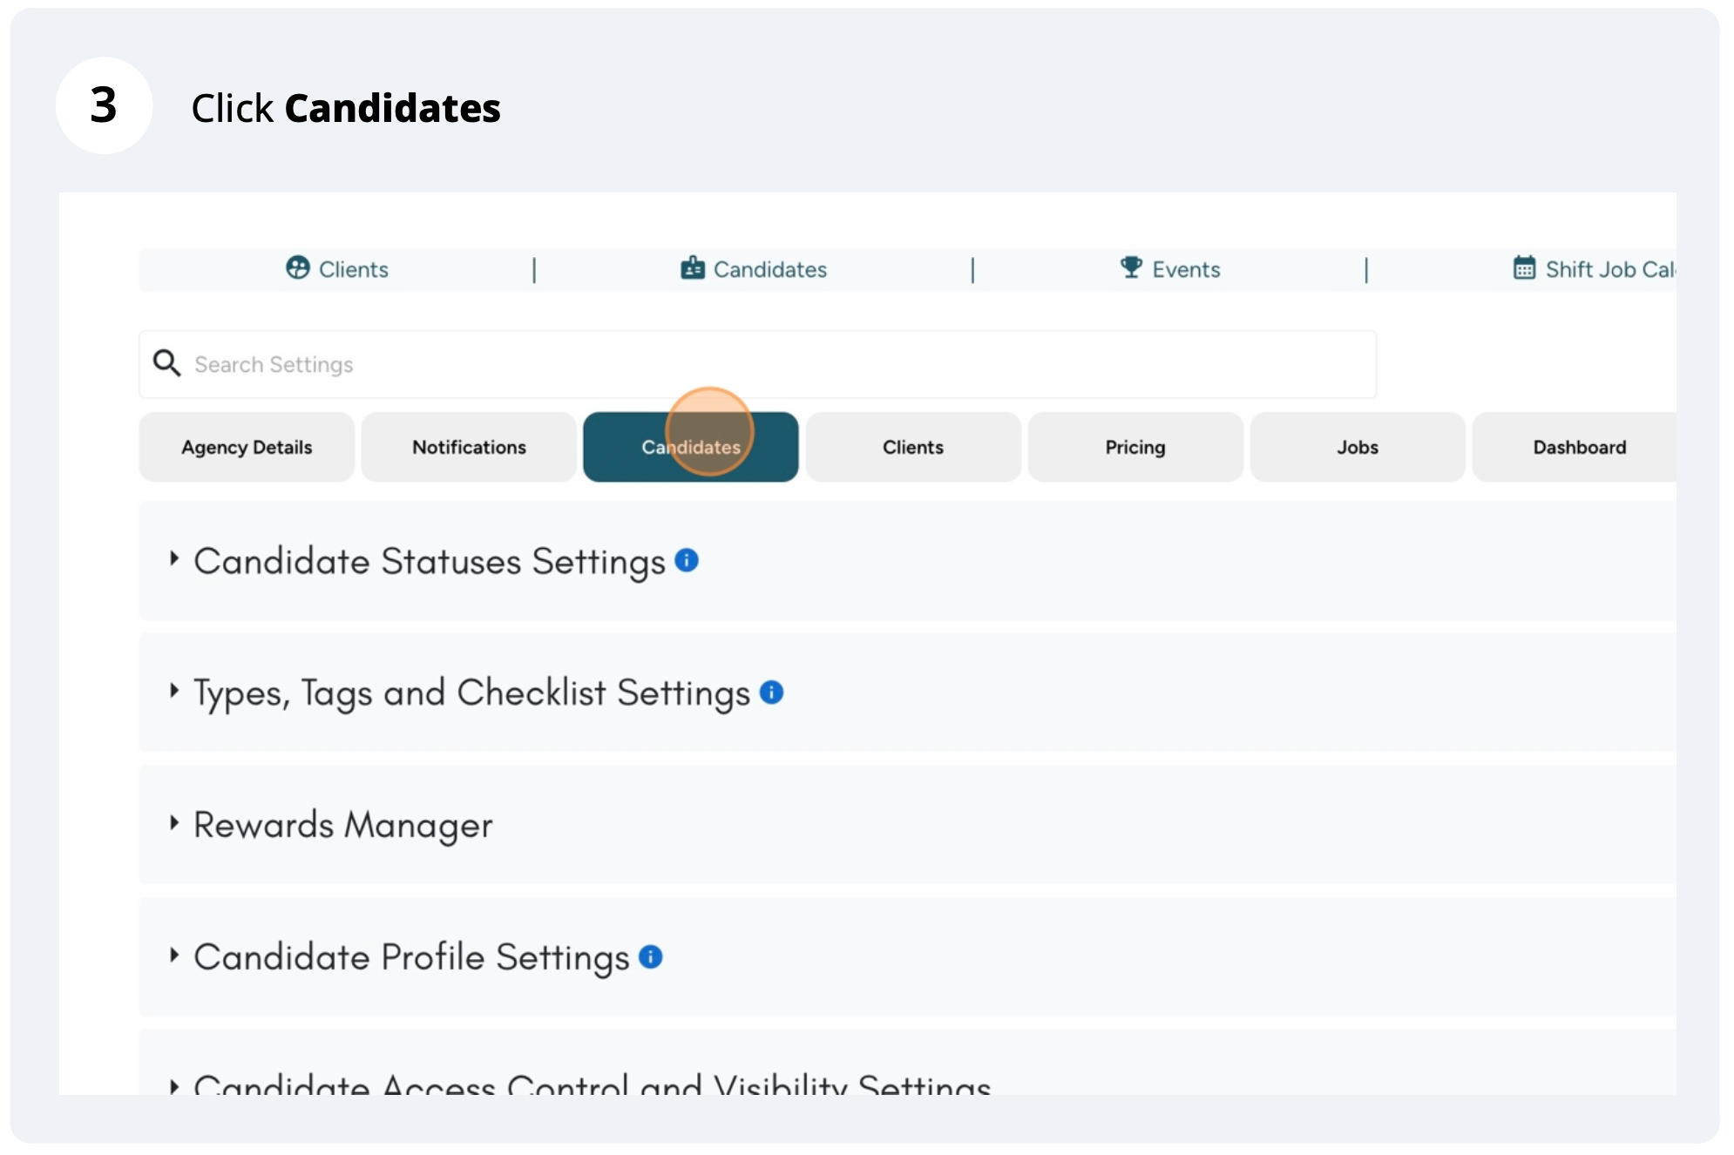Open Events via the trophy icon
The width and height of the screenshot is (1734, 1155).
(x=1130, y=269)
